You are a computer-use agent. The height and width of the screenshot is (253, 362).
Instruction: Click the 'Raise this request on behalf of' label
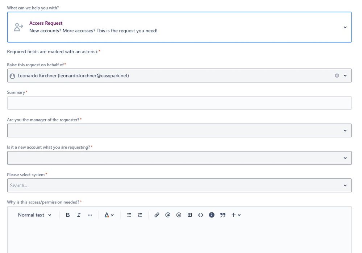[x=35, y=65]
